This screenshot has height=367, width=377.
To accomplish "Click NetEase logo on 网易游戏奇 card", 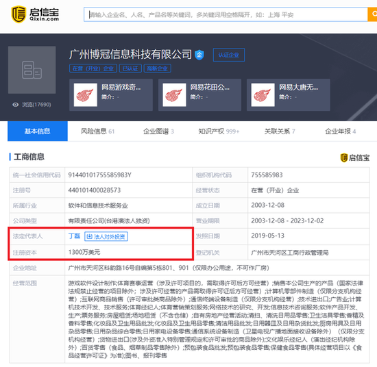I will click(86, 95).
